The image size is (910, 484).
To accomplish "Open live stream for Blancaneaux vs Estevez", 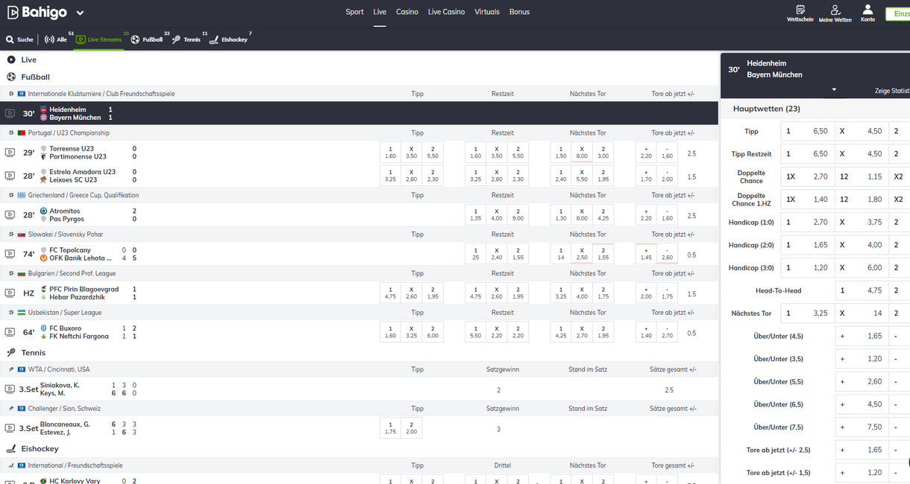I will [10, 428].
